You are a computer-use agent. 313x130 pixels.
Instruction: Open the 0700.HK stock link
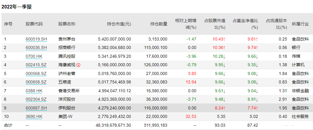34,56
